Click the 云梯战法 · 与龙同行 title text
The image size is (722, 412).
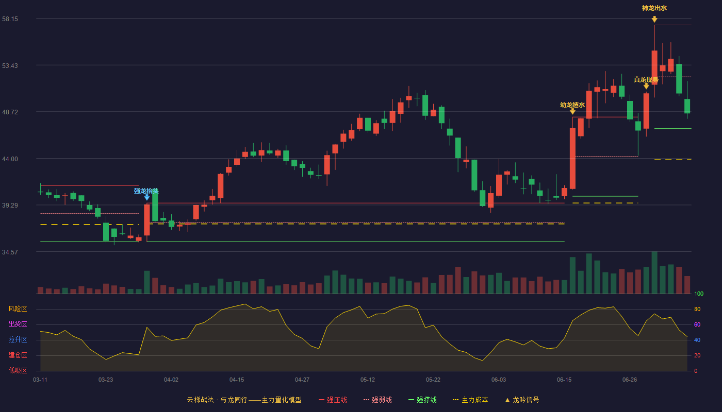(217, 400)
